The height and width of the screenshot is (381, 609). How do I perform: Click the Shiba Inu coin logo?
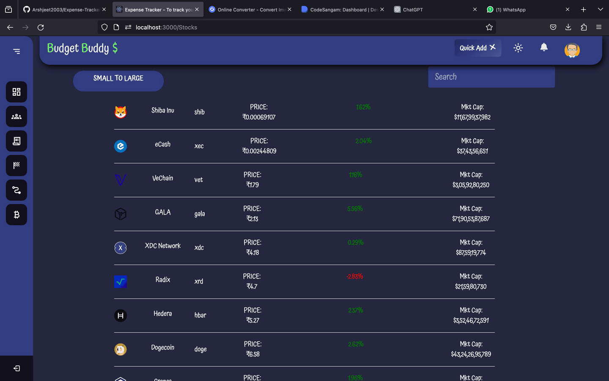tap(121, 112)
